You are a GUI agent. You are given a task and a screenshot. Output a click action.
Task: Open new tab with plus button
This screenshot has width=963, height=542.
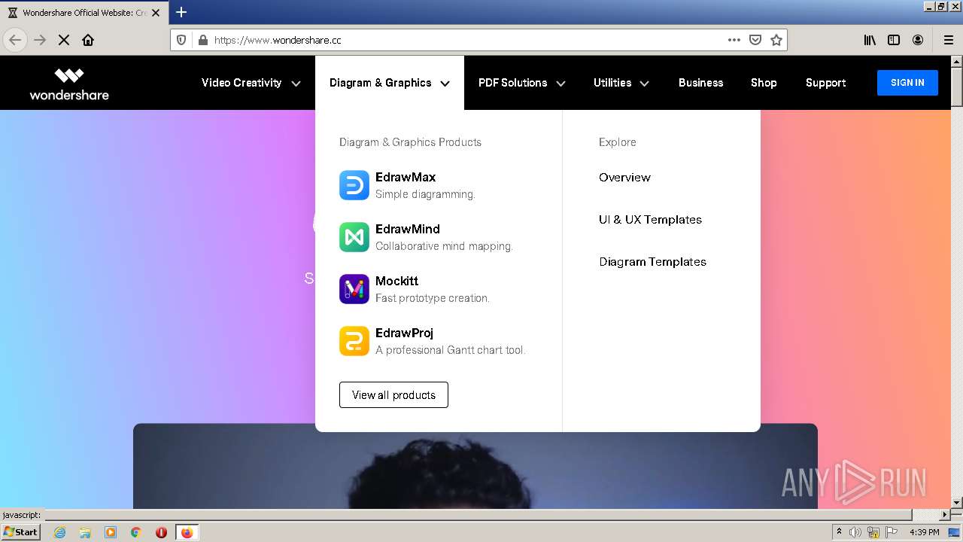pos(181,12)
